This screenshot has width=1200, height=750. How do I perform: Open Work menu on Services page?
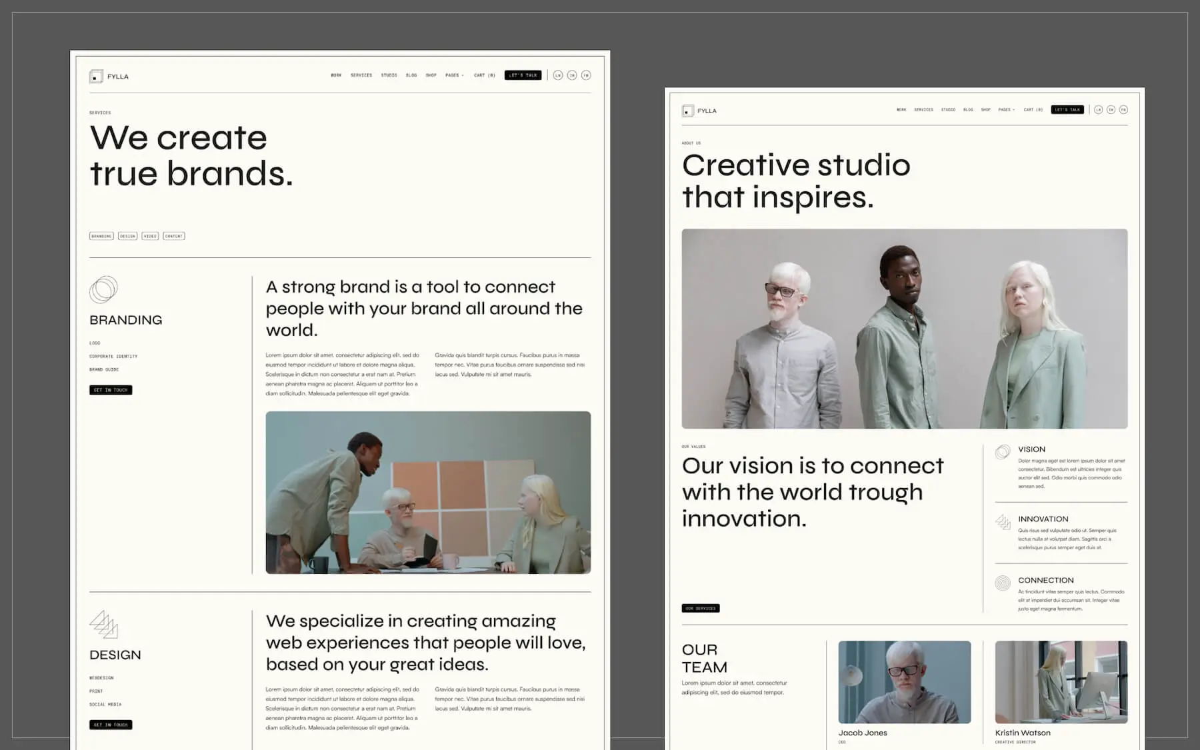click(x=336, y=75)
